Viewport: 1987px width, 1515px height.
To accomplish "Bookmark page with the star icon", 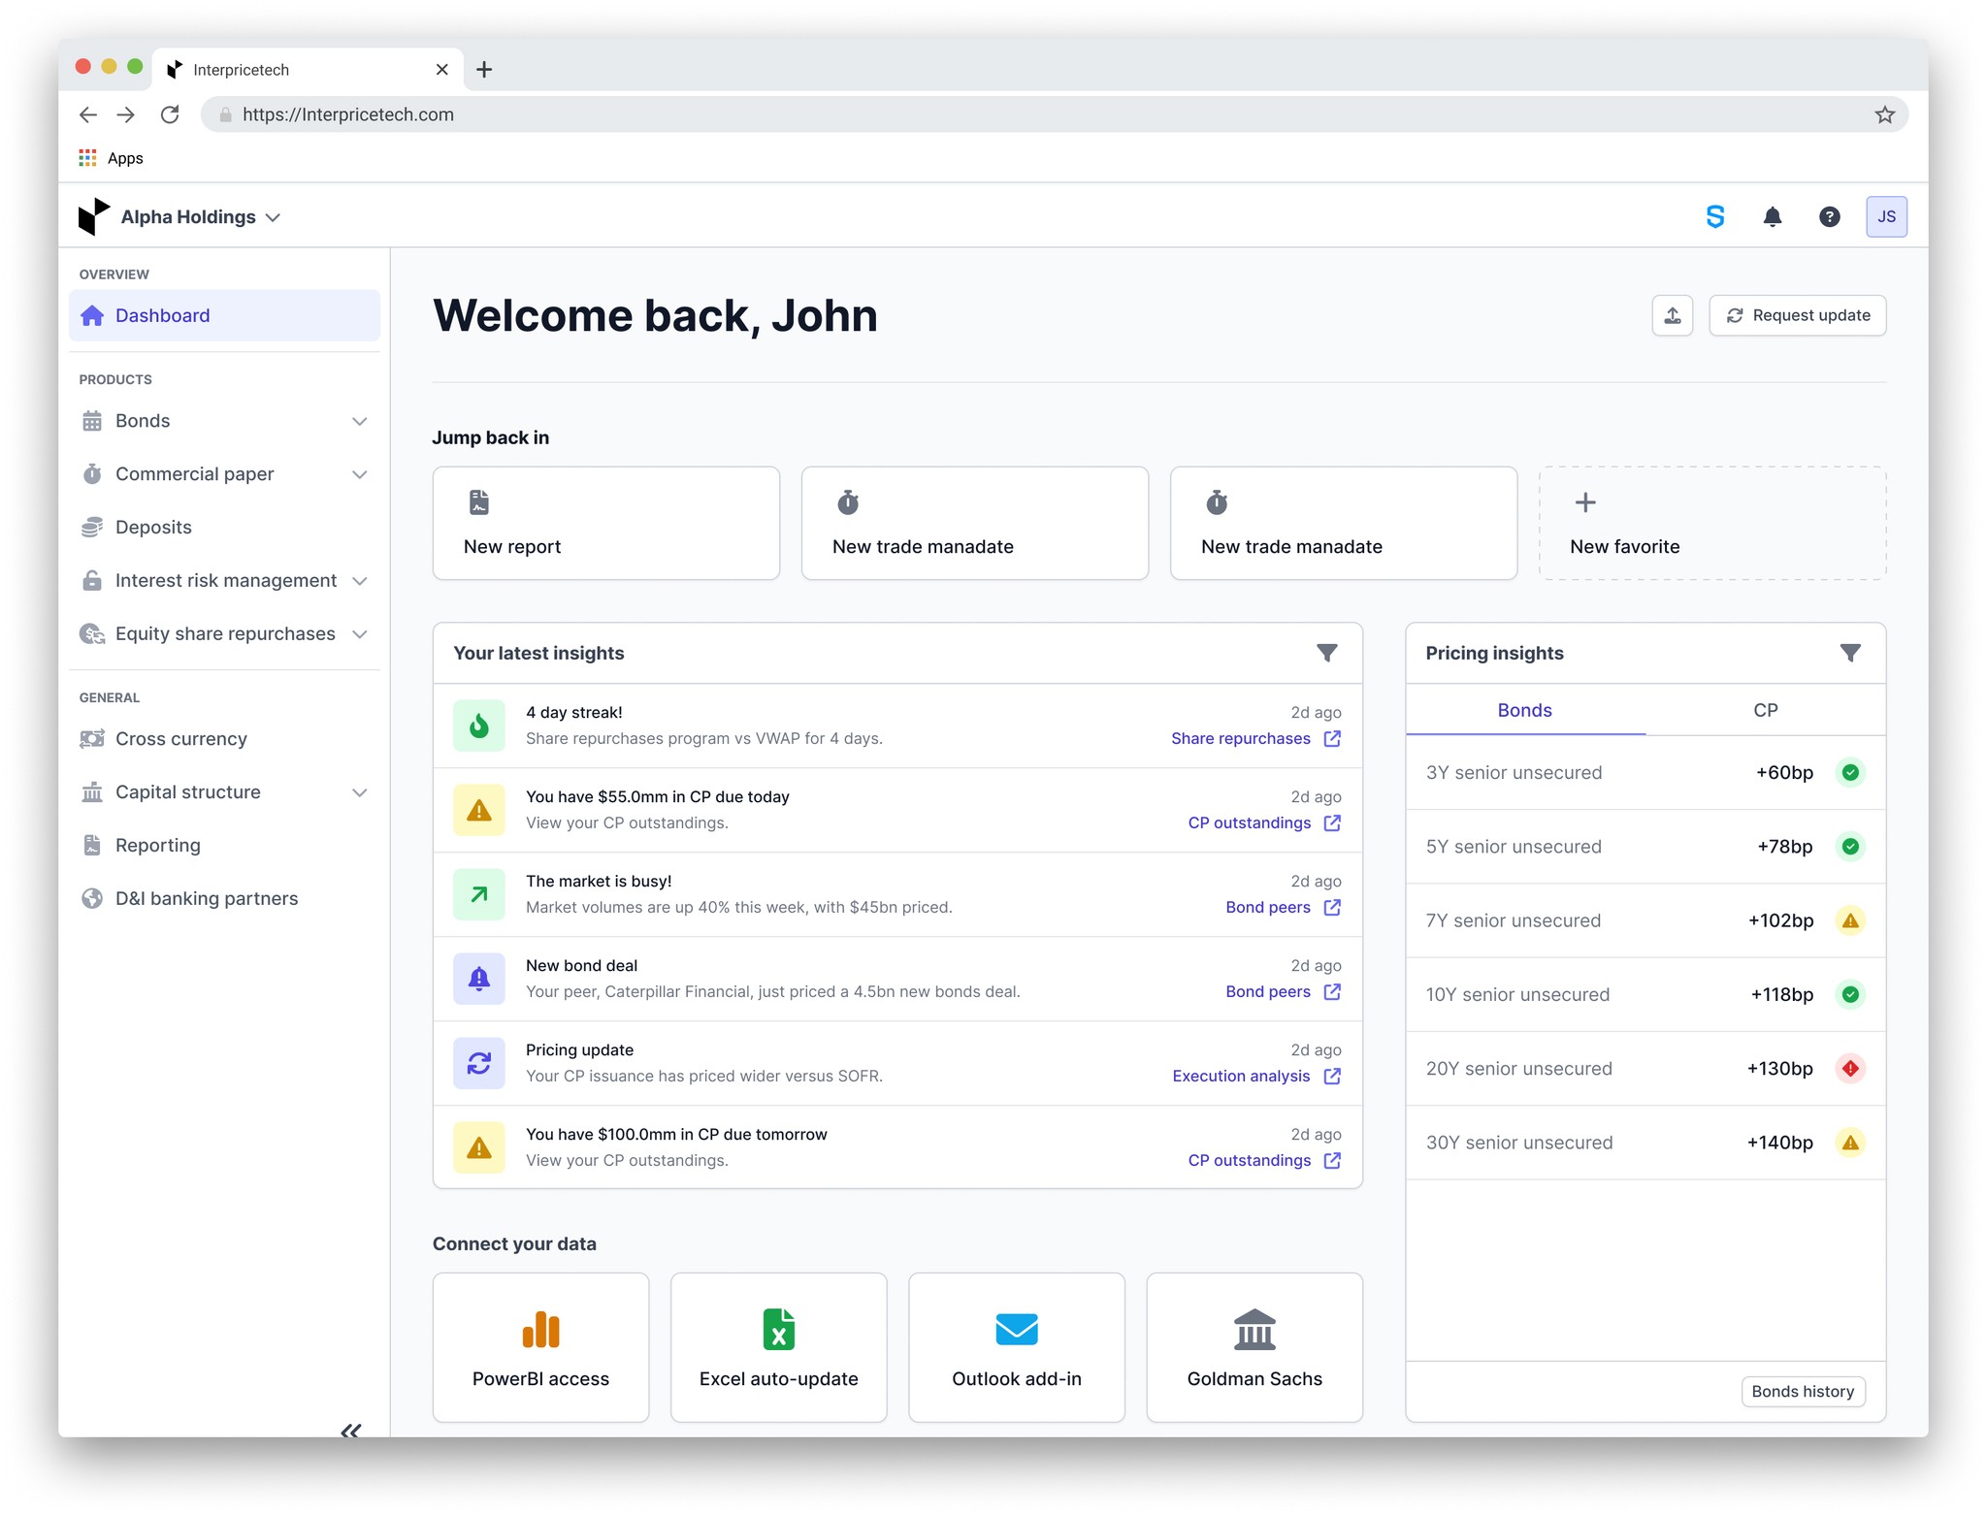I will click(1884, 115).
